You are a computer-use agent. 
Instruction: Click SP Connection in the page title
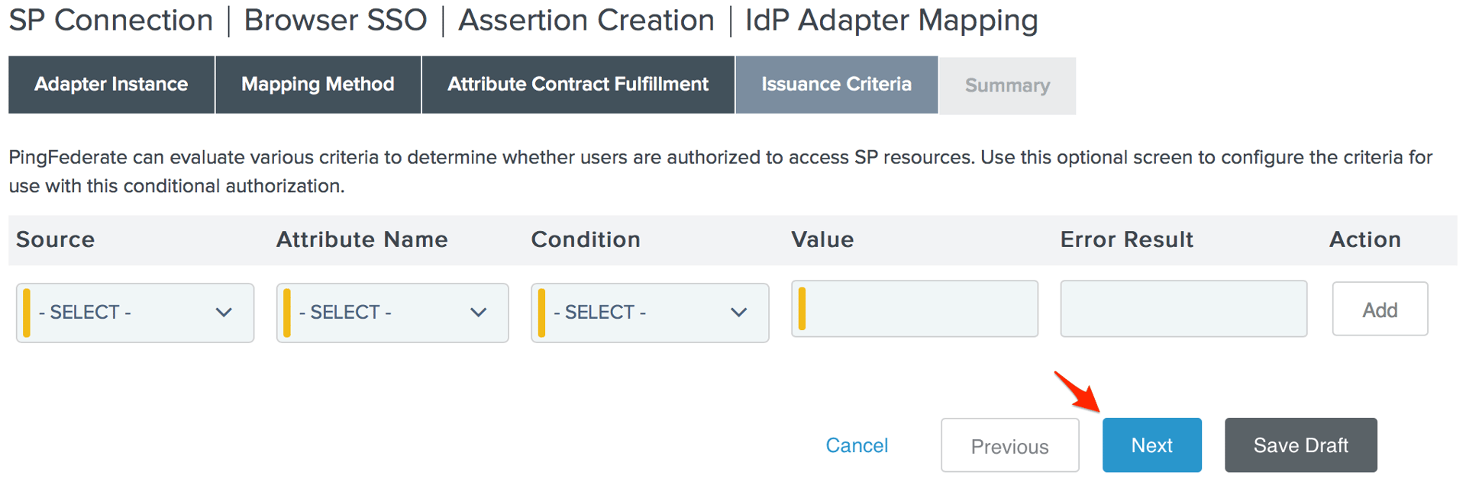111,21
